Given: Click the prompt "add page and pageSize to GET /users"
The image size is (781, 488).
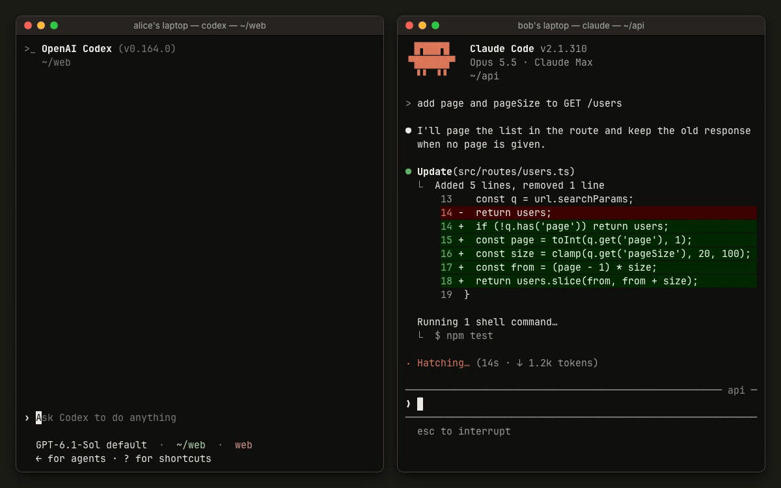Looking at the screenshot, I should (519, 103).
